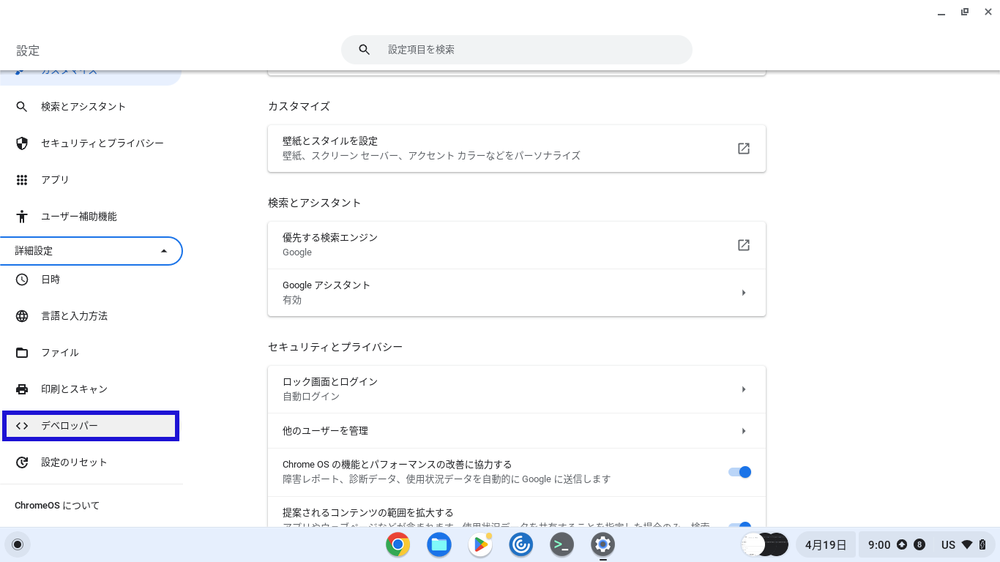Open Play Store from the shelf

click(x=480, y=544)
